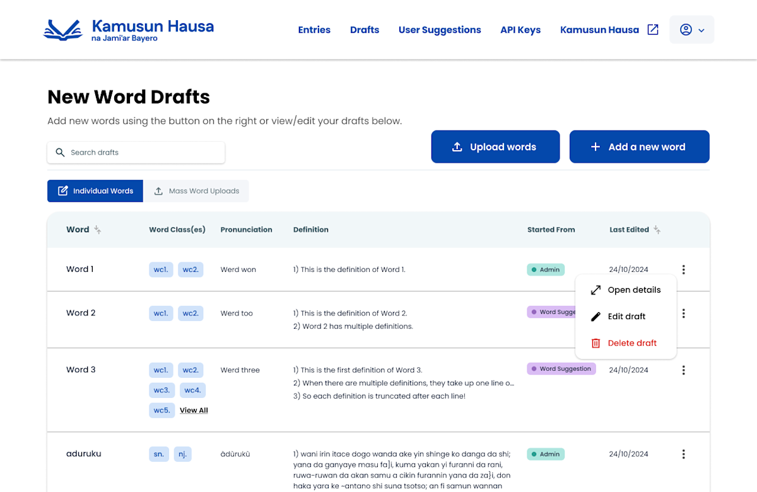Viewport: 757px width, 492px height.
Task: Open the kebab menu on the aduruku row
Action: pyautogui.click(x=684, y=454)
